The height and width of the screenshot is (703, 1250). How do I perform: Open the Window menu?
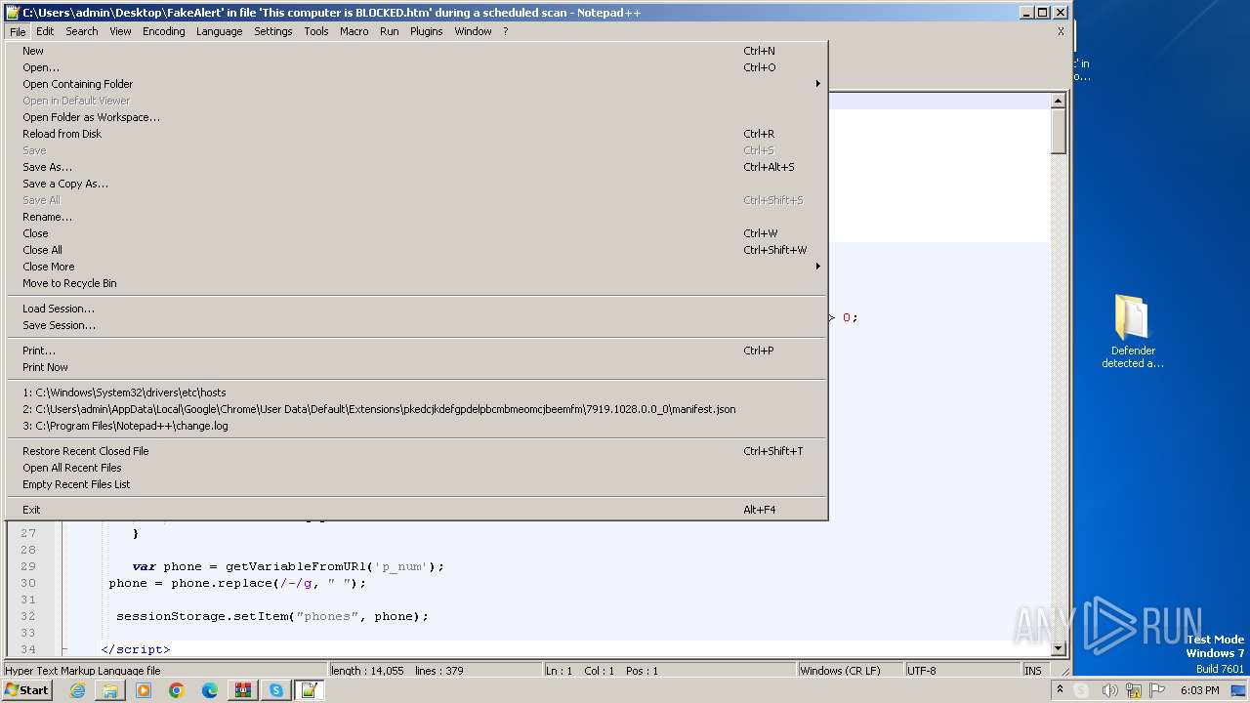[474, 31]
